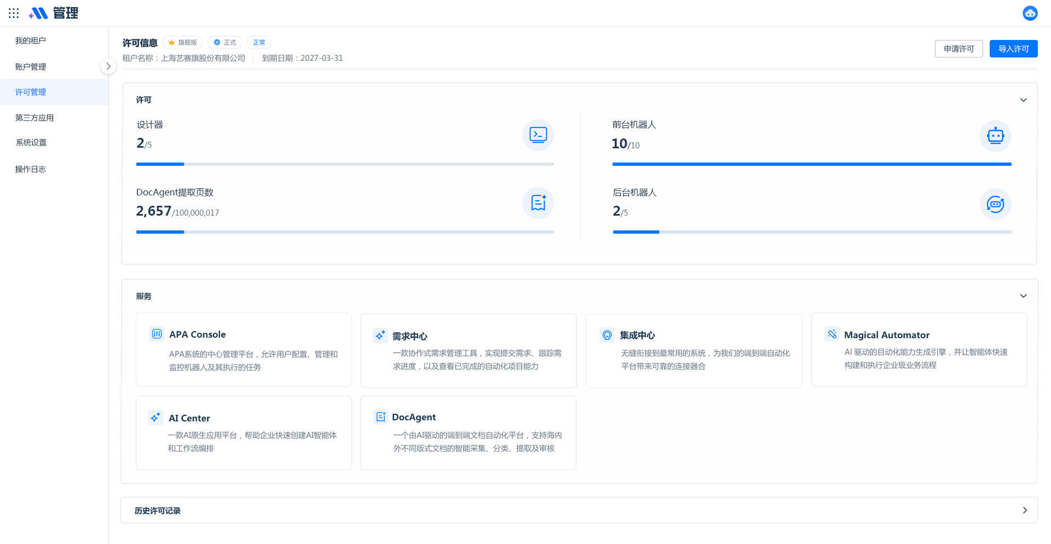Viewport: 1051px width, 544px height.
Task: Open the user avatar in top right
Action: click(1030, 13)
